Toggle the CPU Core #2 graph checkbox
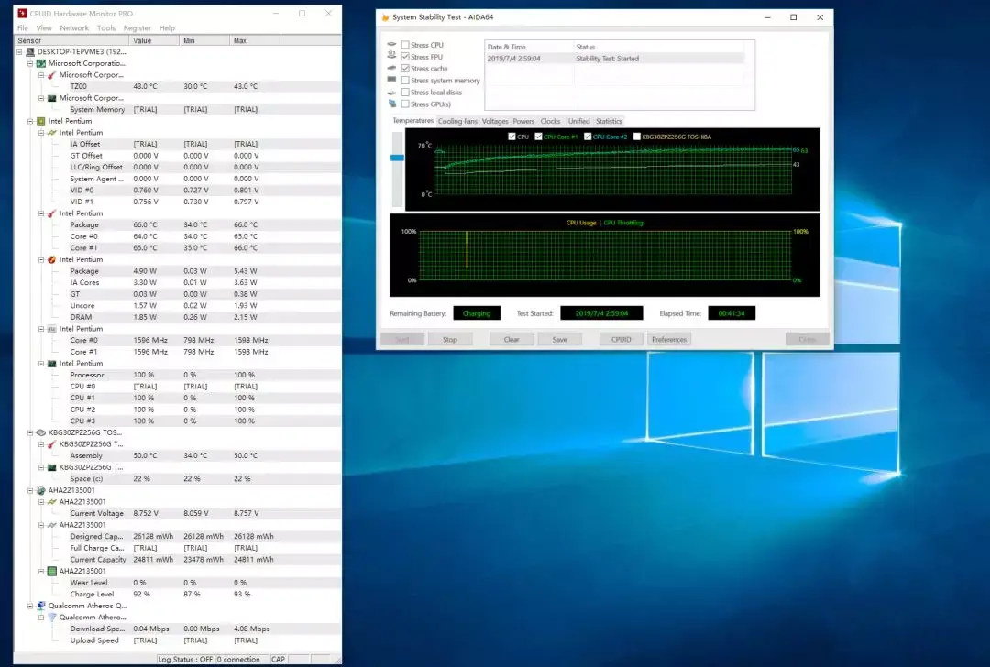This screenshot has width=990, height=667. pos(588,137)
